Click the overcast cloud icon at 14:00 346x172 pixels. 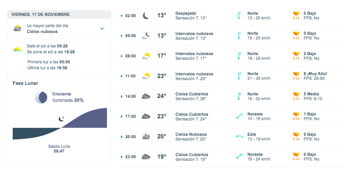pos(146,96)
